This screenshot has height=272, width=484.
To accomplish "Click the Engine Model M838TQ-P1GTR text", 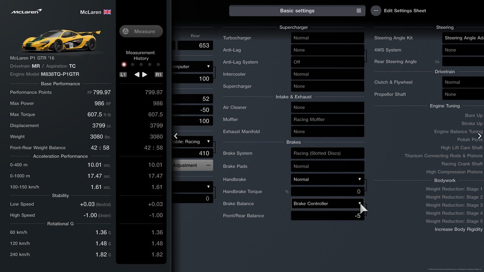I will pos(45,74).
